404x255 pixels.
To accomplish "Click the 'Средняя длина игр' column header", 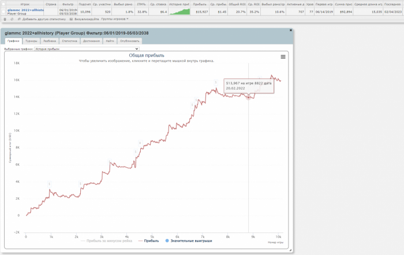I will click(x=368, y=5).
